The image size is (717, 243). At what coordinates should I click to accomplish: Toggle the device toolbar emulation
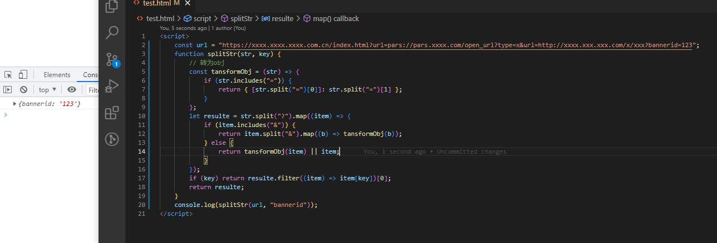click(x=23, y=75)
